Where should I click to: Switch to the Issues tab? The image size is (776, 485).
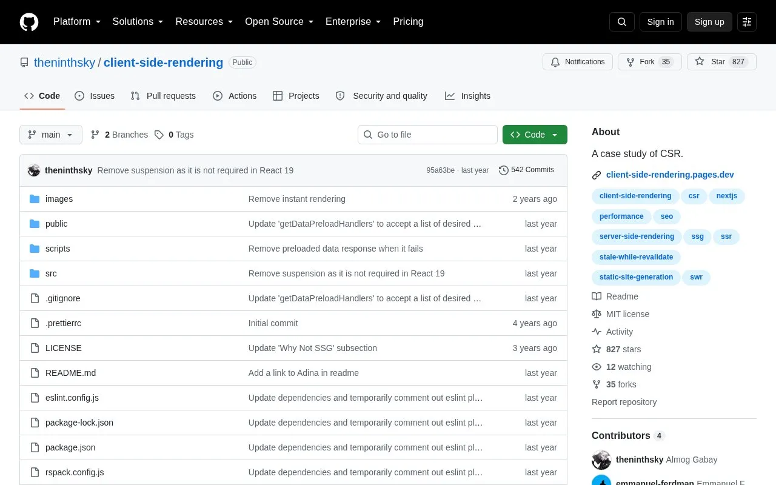[95, 96]
